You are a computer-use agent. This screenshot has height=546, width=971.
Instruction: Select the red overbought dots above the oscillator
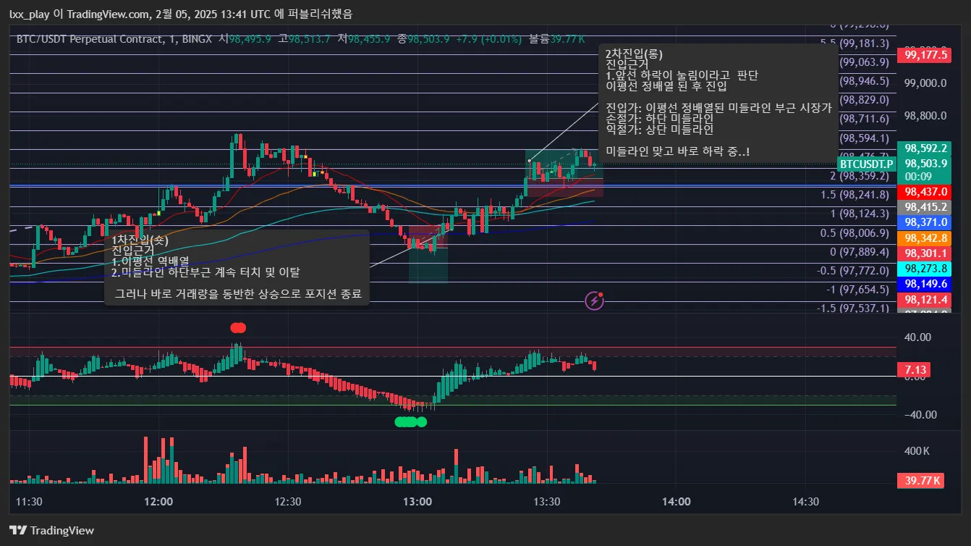point(238,327)
